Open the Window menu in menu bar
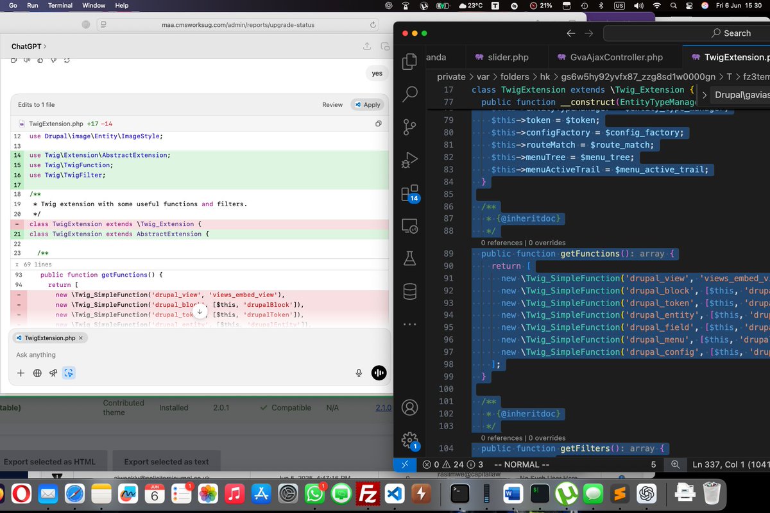Screen dimensions: 770x513 94,5
